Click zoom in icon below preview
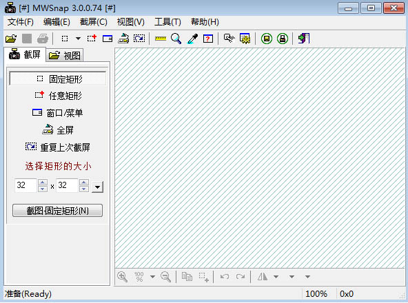 click(x=122, y=277)
